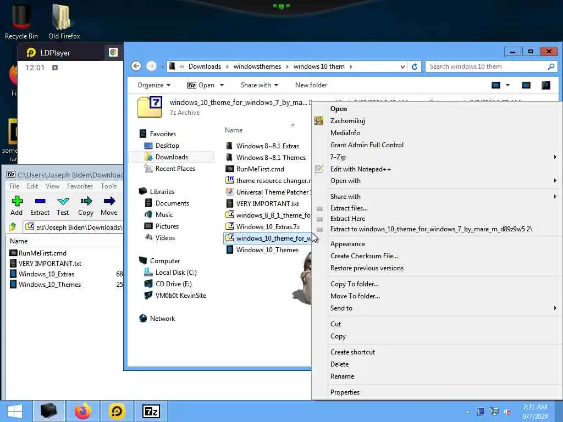
Task: Select Local Disk (C:) in navigation pane
Action: (x=176, y=273)
